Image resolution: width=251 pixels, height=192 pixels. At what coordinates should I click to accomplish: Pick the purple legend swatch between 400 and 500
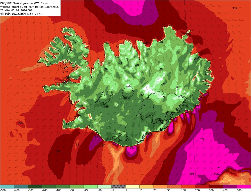230,186
